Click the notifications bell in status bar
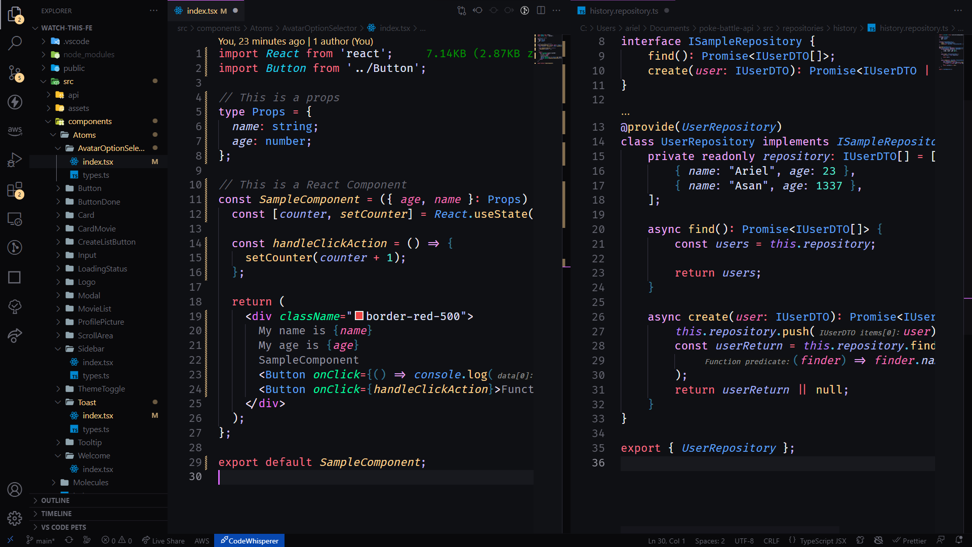The image size is (972, 547). [x=958, y=540]
